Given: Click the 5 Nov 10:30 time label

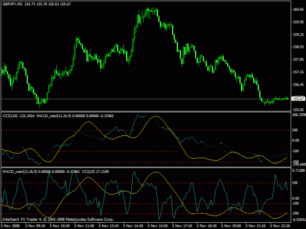Looking at the screenshot, I should (x=60, y=226).
